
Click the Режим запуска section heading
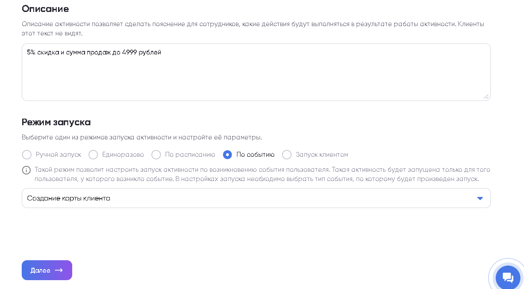click(x=56, y=122)
